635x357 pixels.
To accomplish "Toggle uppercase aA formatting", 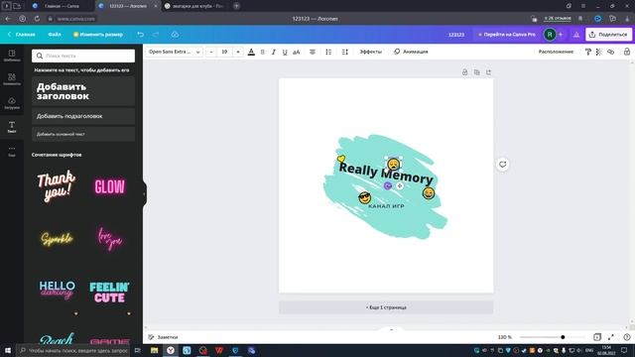I will [x=297, y=52].
